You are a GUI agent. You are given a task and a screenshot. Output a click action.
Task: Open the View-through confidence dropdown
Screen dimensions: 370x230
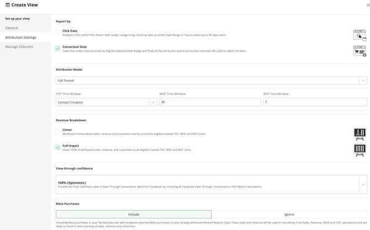click(x=212, y=185)
